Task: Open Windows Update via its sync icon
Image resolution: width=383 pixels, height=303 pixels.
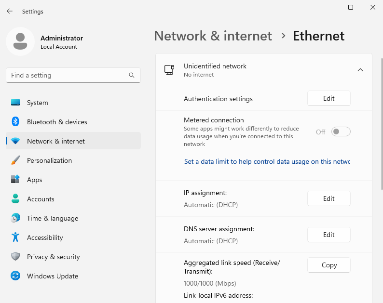Action: coord(15,276)
